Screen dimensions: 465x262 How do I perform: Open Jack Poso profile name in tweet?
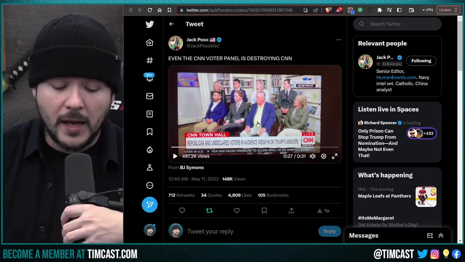[198, 40]
